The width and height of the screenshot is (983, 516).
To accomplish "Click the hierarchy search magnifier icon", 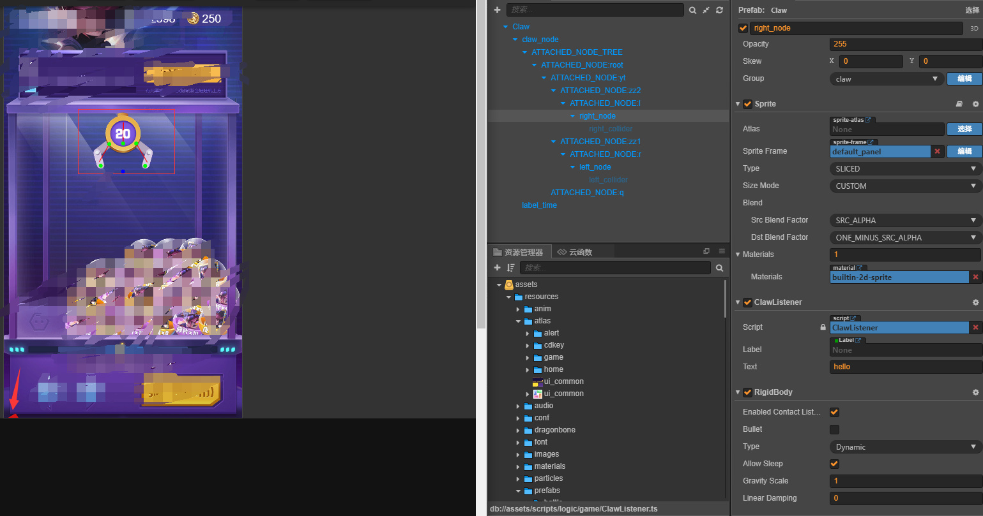I will click(693, 10).
